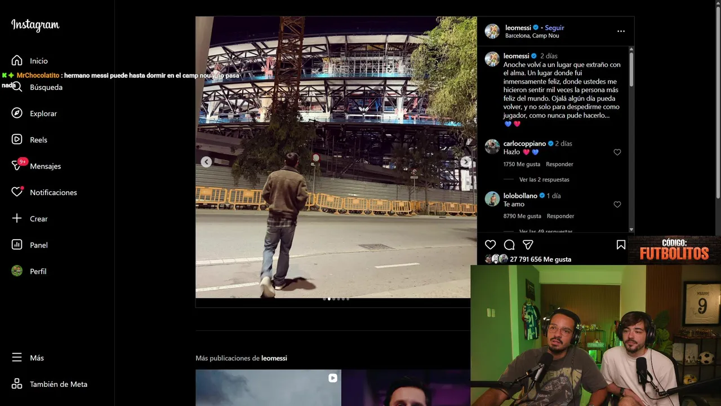Open leomessi username in caption
This screenshot has height=406, width=721.
517,56
